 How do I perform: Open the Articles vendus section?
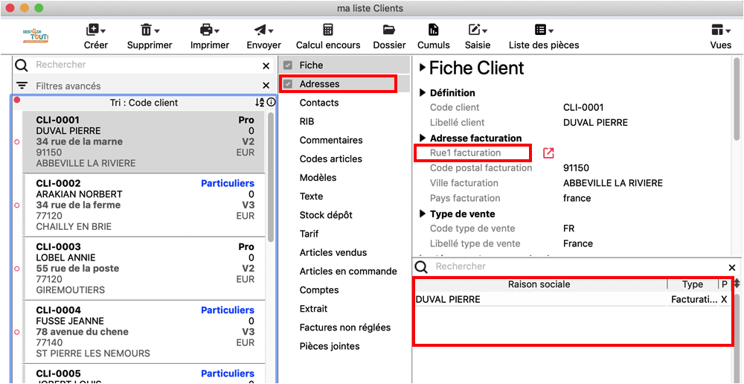coord(333,252)
